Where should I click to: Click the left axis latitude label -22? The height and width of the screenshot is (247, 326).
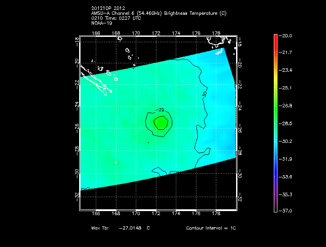click(x=77, y=84)
